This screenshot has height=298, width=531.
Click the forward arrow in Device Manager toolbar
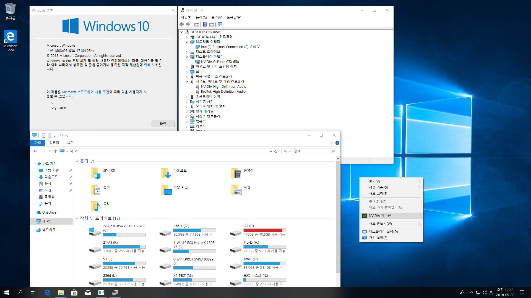click(188, 25)
